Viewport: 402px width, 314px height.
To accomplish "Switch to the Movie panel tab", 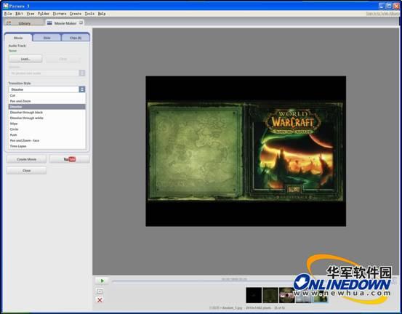I will (x=18, y=37).
